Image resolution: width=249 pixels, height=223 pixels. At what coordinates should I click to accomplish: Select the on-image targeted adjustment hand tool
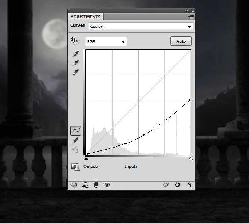[x=75, y=41]
